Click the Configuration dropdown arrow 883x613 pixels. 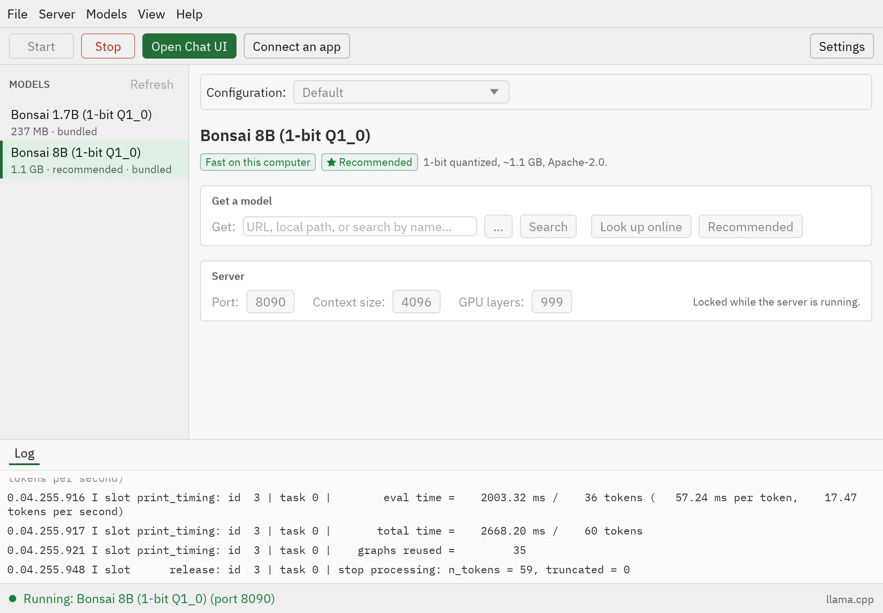[494, 92]
